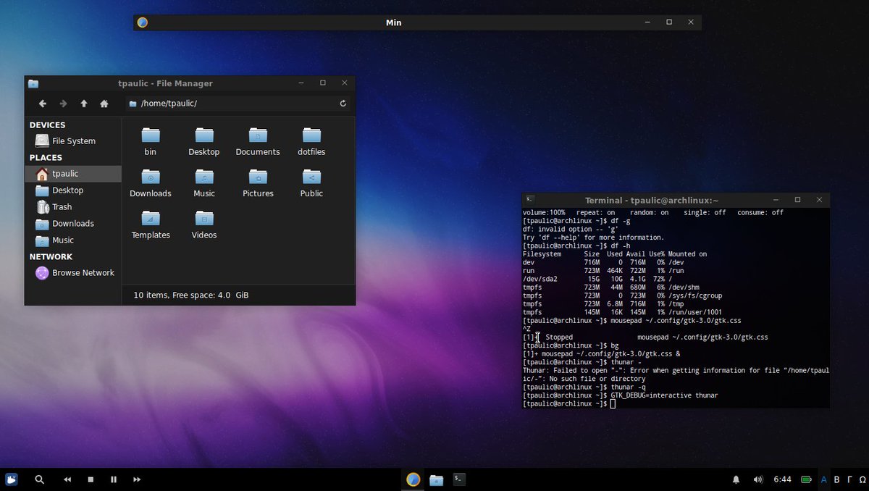This screenshot has height=491, width=869.
Task: Open the battery indicator in tray
Action: [x=806, y=479]
